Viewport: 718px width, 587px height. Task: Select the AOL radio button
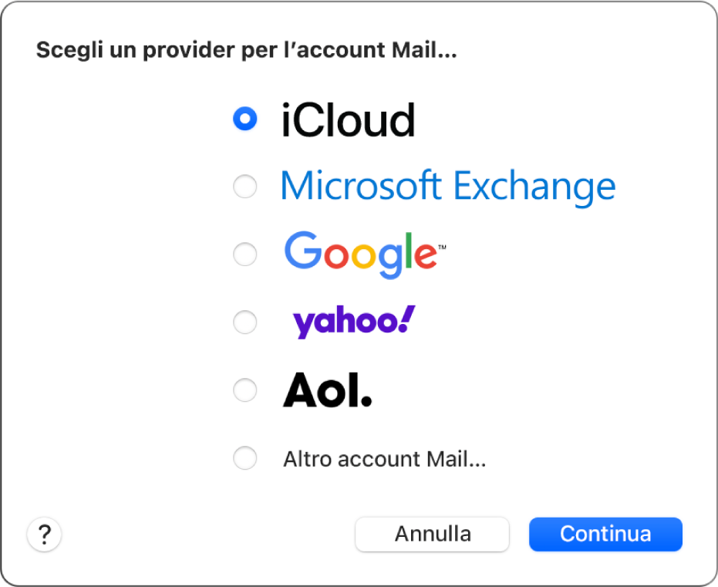pos(244,390)
